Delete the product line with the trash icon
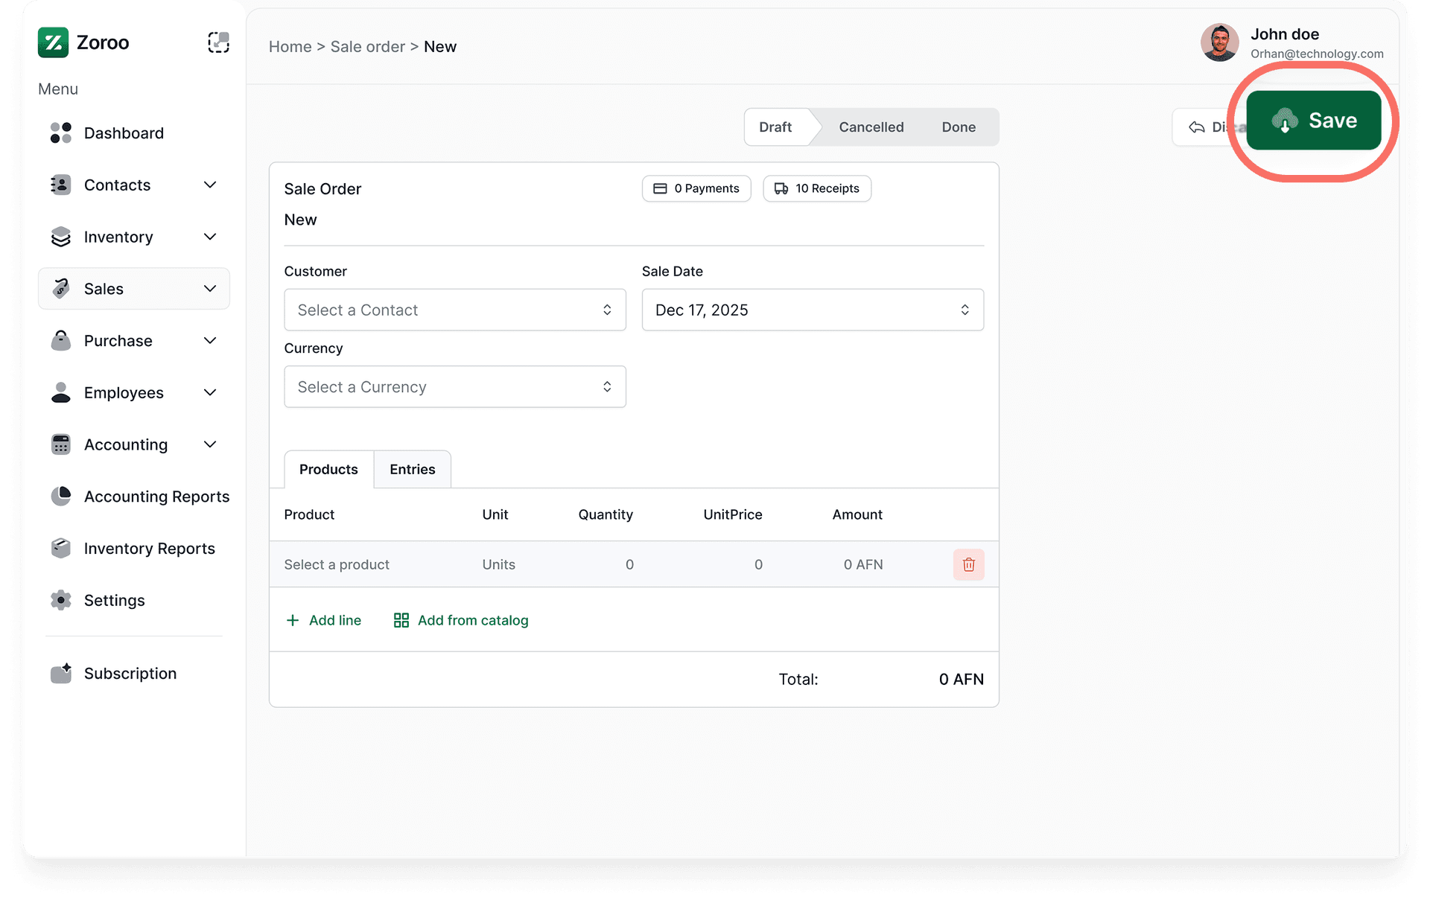1430x903 pixels. click(x=968, y=564)
